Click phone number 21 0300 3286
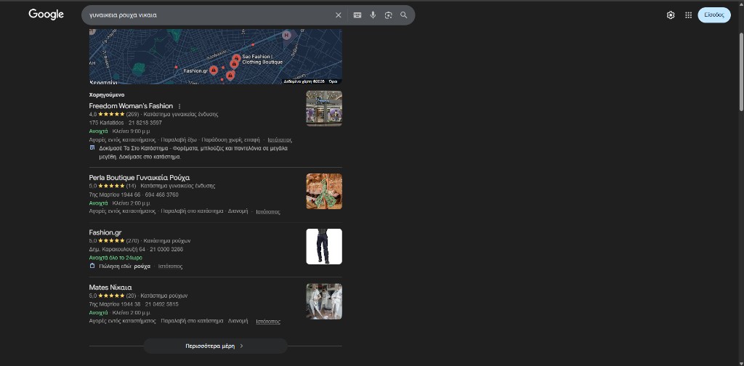This screenshot has width=744, height=366. 166,249
